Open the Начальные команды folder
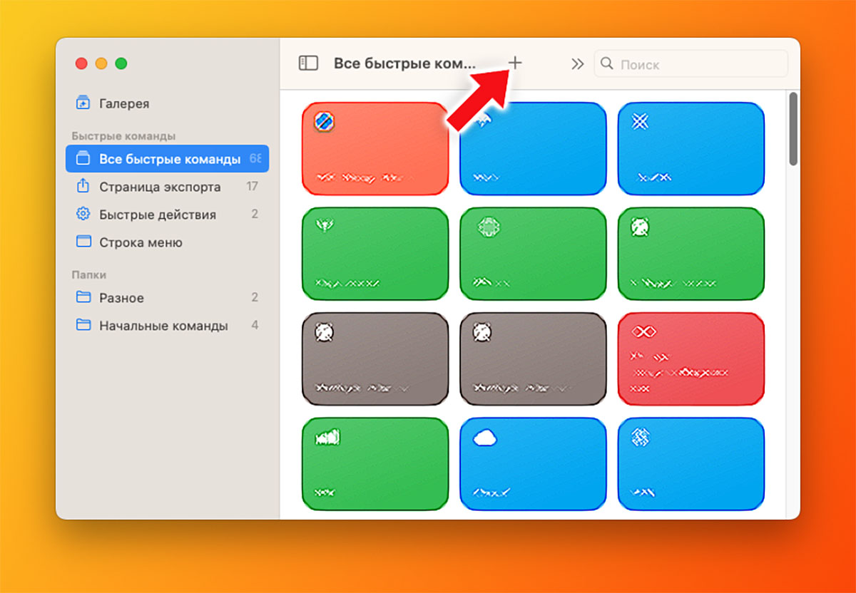Image resolution: width=856 pixels, height=593 pixels. point(167,326)
